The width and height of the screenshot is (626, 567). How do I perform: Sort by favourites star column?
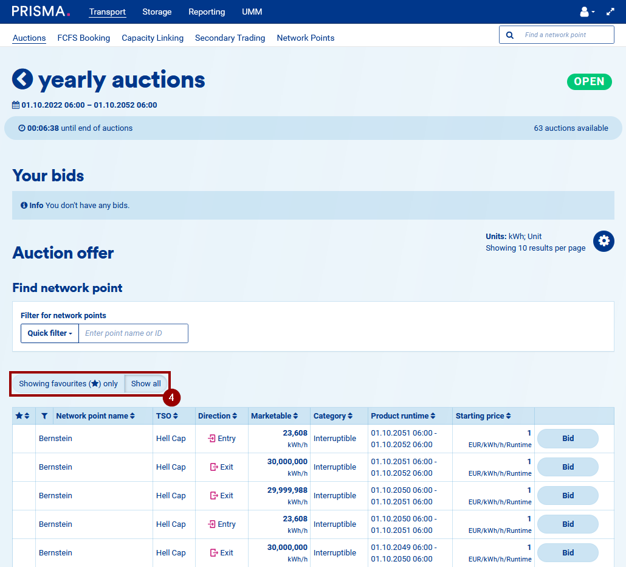22,416
